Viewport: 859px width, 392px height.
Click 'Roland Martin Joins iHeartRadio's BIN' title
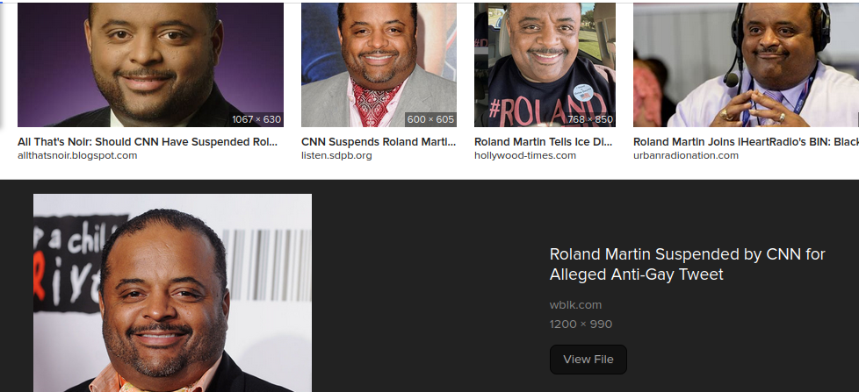(746, 141)
